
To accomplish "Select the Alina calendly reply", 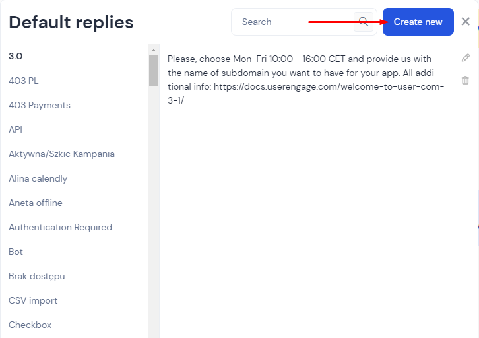I will click(38, 178).
